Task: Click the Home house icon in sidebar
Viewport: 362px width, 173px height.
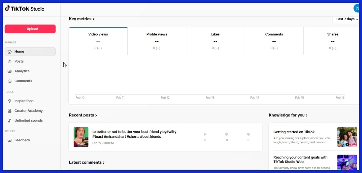Action: (x=10, y=51)
